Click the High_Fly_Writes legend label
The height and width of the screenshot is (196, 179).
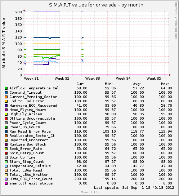click(26, 114)
